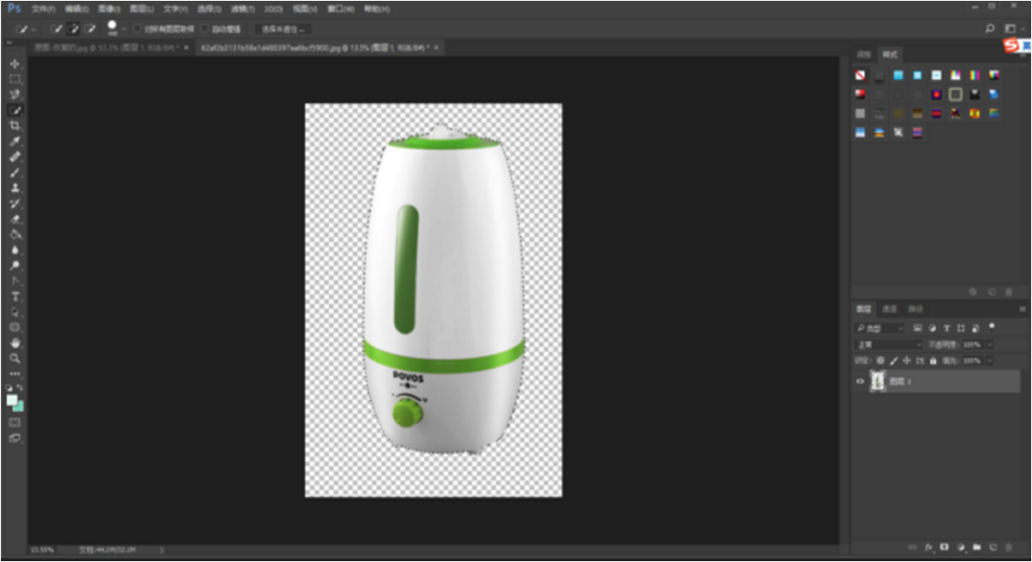Hide layer 图层 1 with eye icon

(x=860, y=381)
